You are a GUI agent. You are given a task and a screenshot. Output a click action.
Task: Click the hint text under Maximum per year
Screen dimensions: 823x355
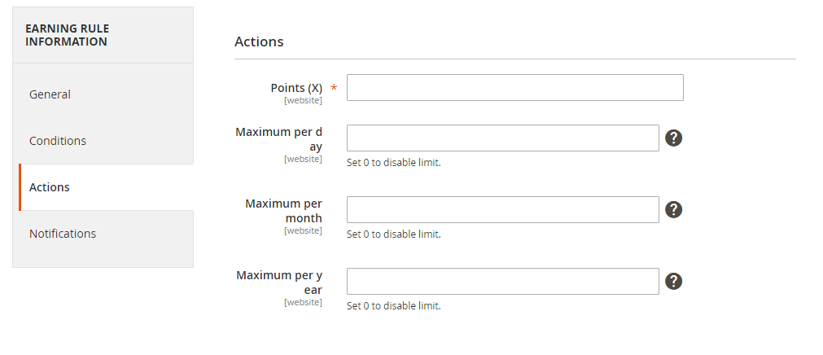point(394,305)
